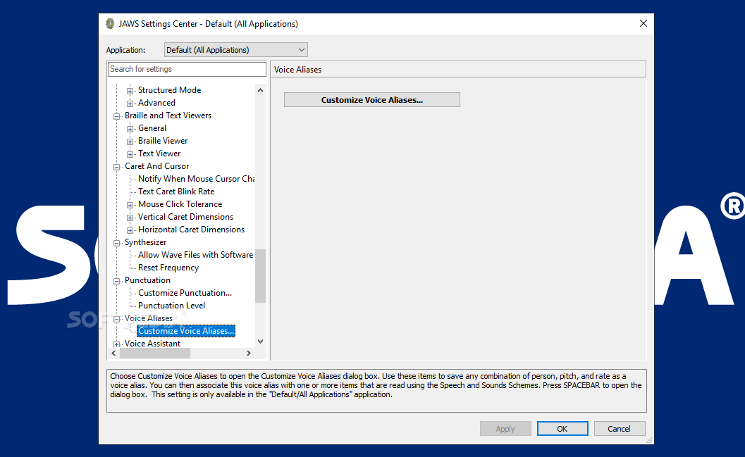
Task: Expand the Advanced node
Action: [x=130, y=104]
